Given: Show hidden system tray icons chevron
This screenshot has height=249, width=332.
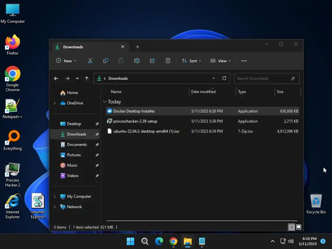Looking at the screenshot, I should [x=273, y=241].
